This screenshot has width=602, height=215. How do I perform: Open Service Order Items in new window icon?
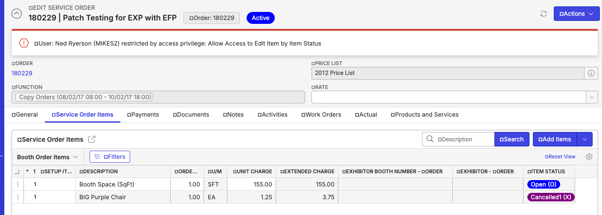pyautogui.click(x=92, y=139)
